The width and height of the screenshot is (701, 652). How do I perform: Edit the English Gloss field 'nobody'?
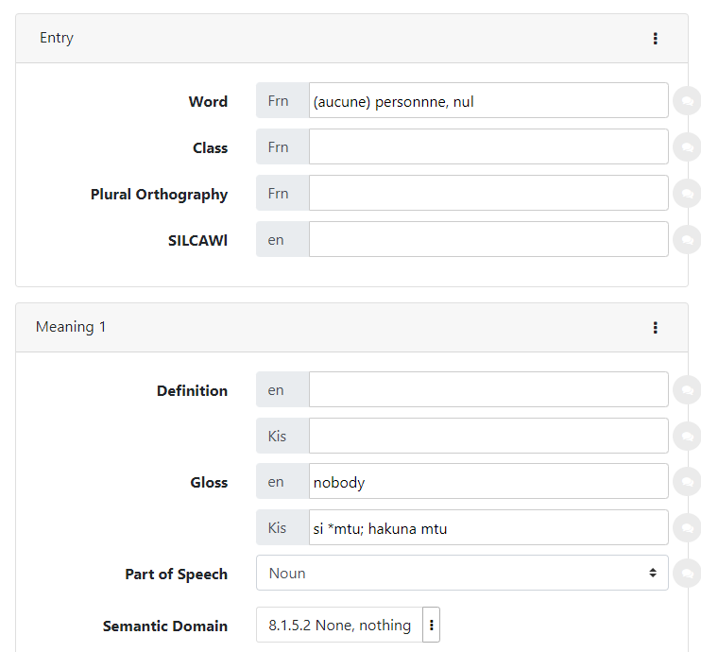click(x=487, y=481)
